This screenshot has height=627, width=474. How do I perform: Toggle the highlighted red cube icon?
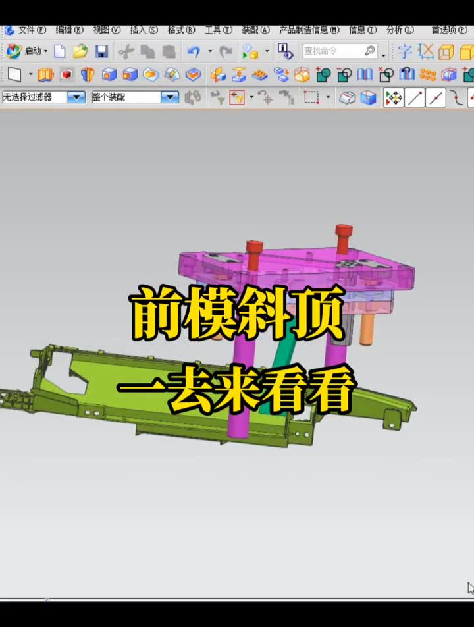click(66, 74)
